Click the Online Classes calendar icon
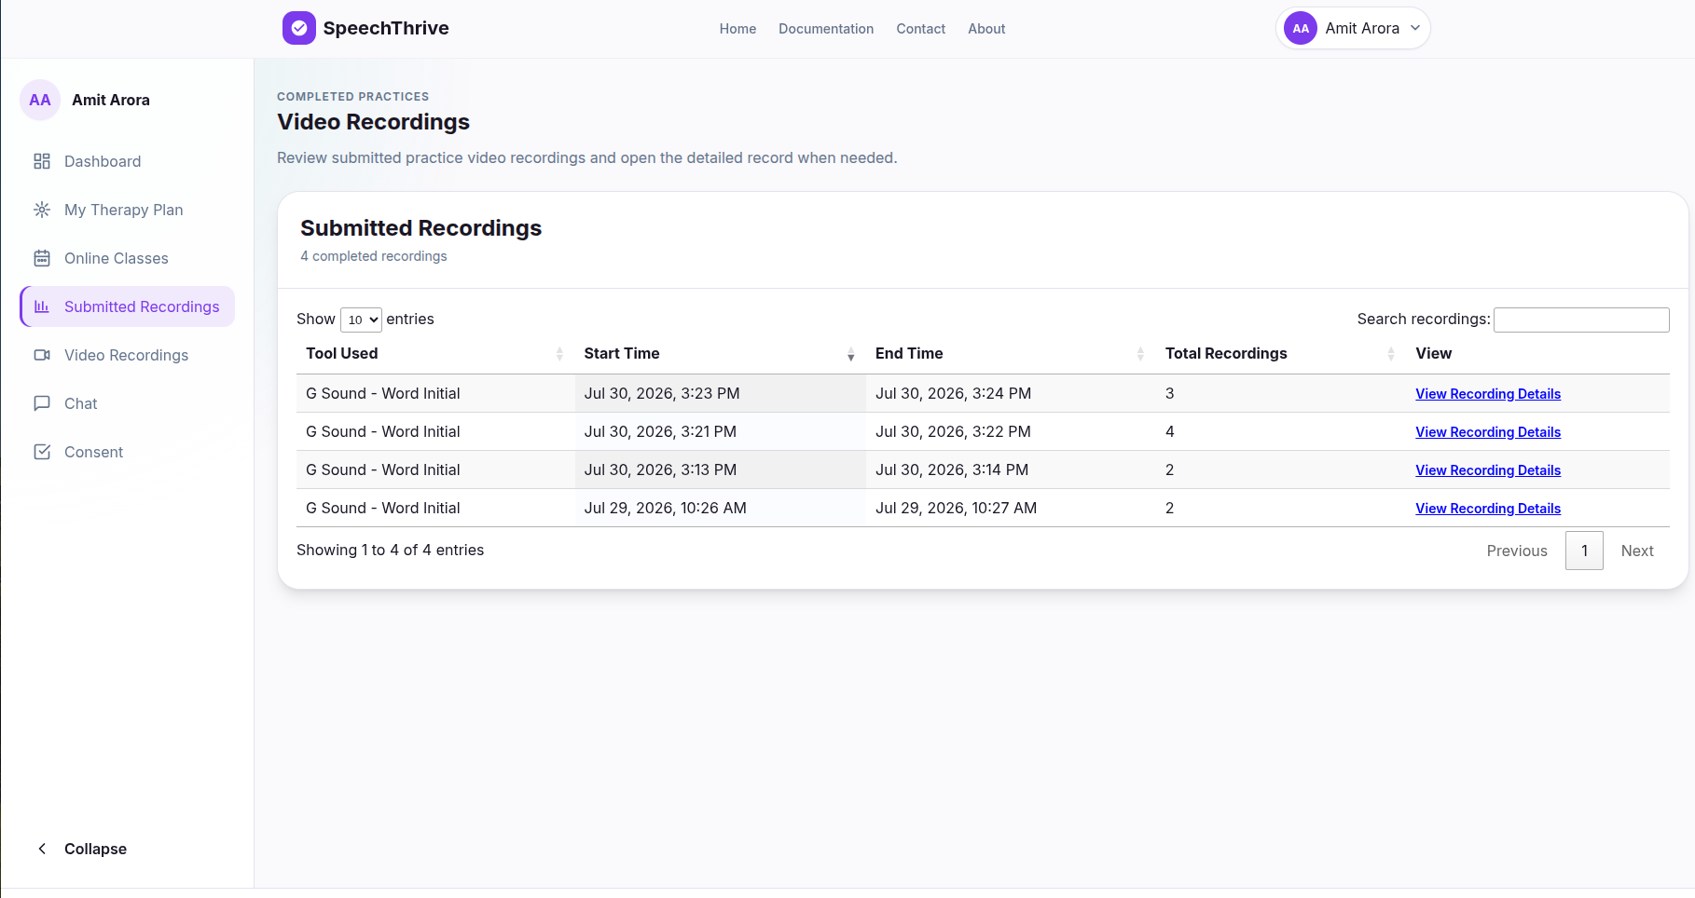 (x=42, y=258)
